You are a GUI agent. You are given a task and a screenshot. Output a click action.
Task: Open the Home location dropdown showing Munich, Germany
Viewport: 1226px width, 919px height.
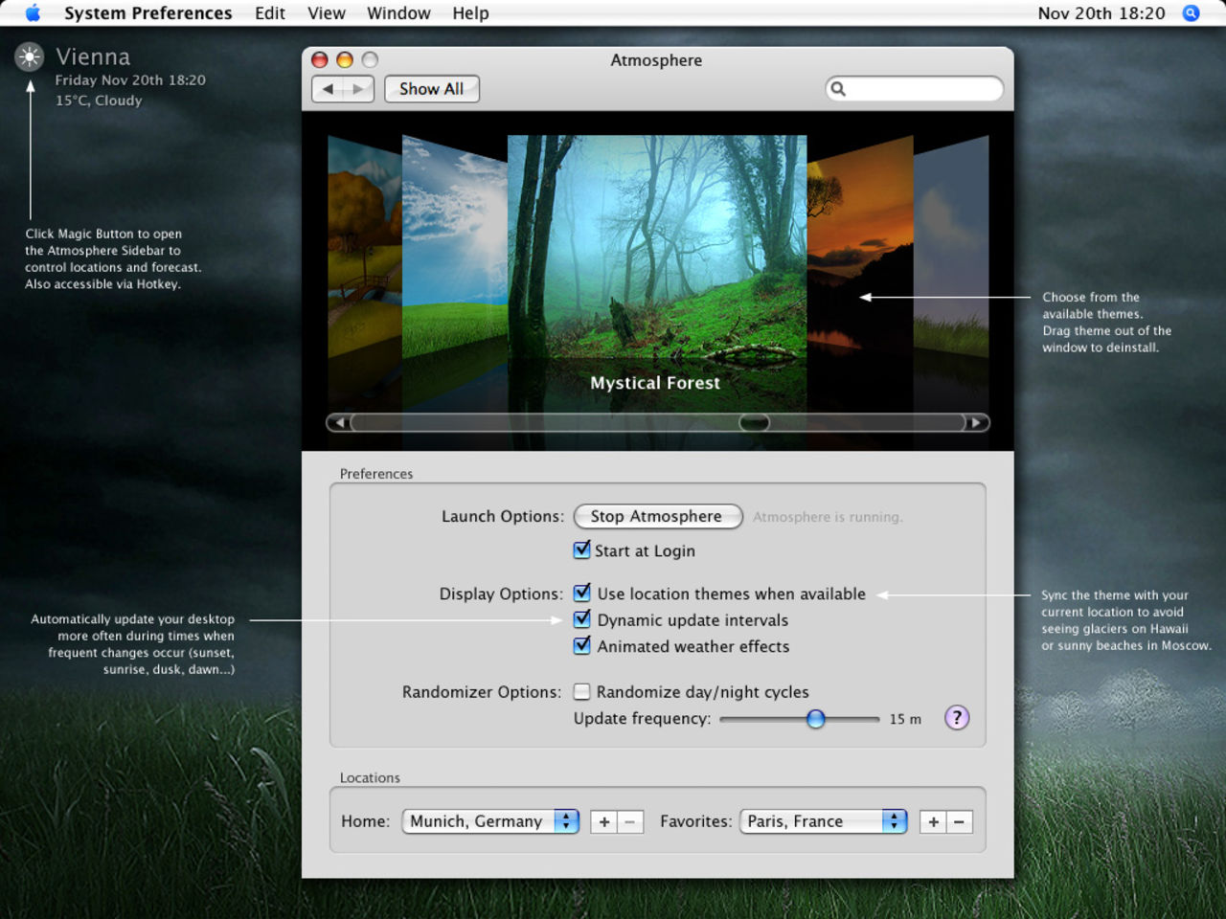click(x=490, y=821)
